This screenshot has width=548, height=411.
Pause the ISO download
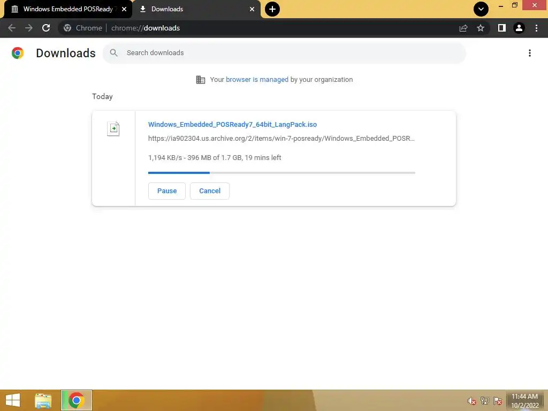pyautogui.click(x=167, y=191)
